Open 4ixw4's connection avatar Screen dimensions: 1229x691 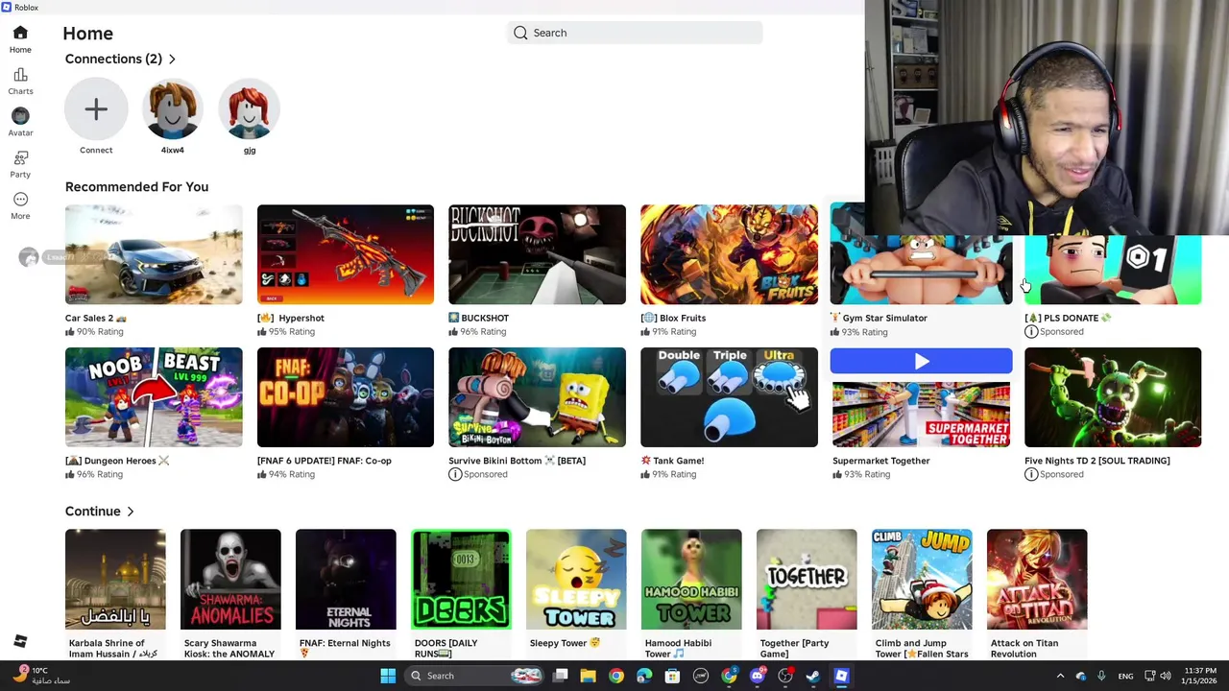173,109
